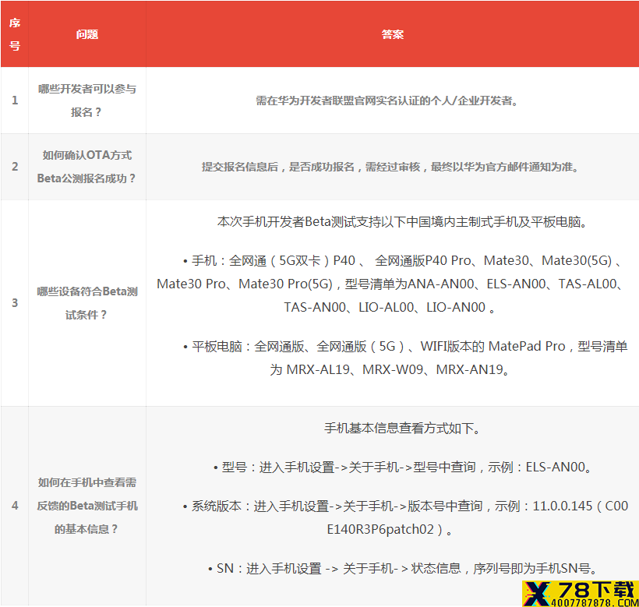Click the line 为 MRX-AL19、MRX-W09、MRX-AN19
This screenshot has height=607, width=639.
[389, 370]
